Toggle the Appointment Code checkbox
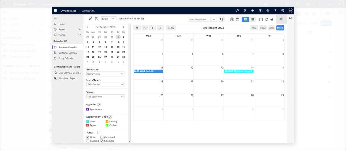 110,117
